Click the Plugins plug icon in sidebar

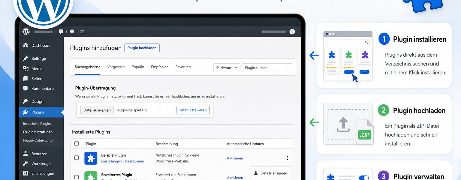pos(26,112)
